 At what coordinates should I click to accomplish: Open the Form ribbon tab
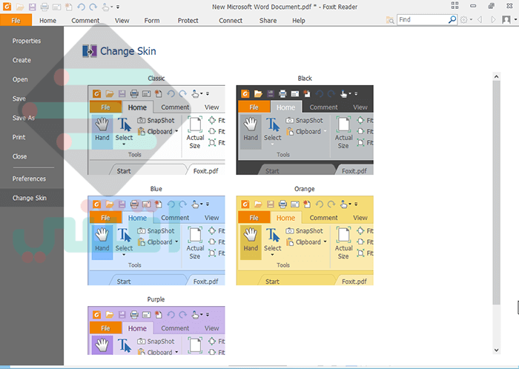152,21
